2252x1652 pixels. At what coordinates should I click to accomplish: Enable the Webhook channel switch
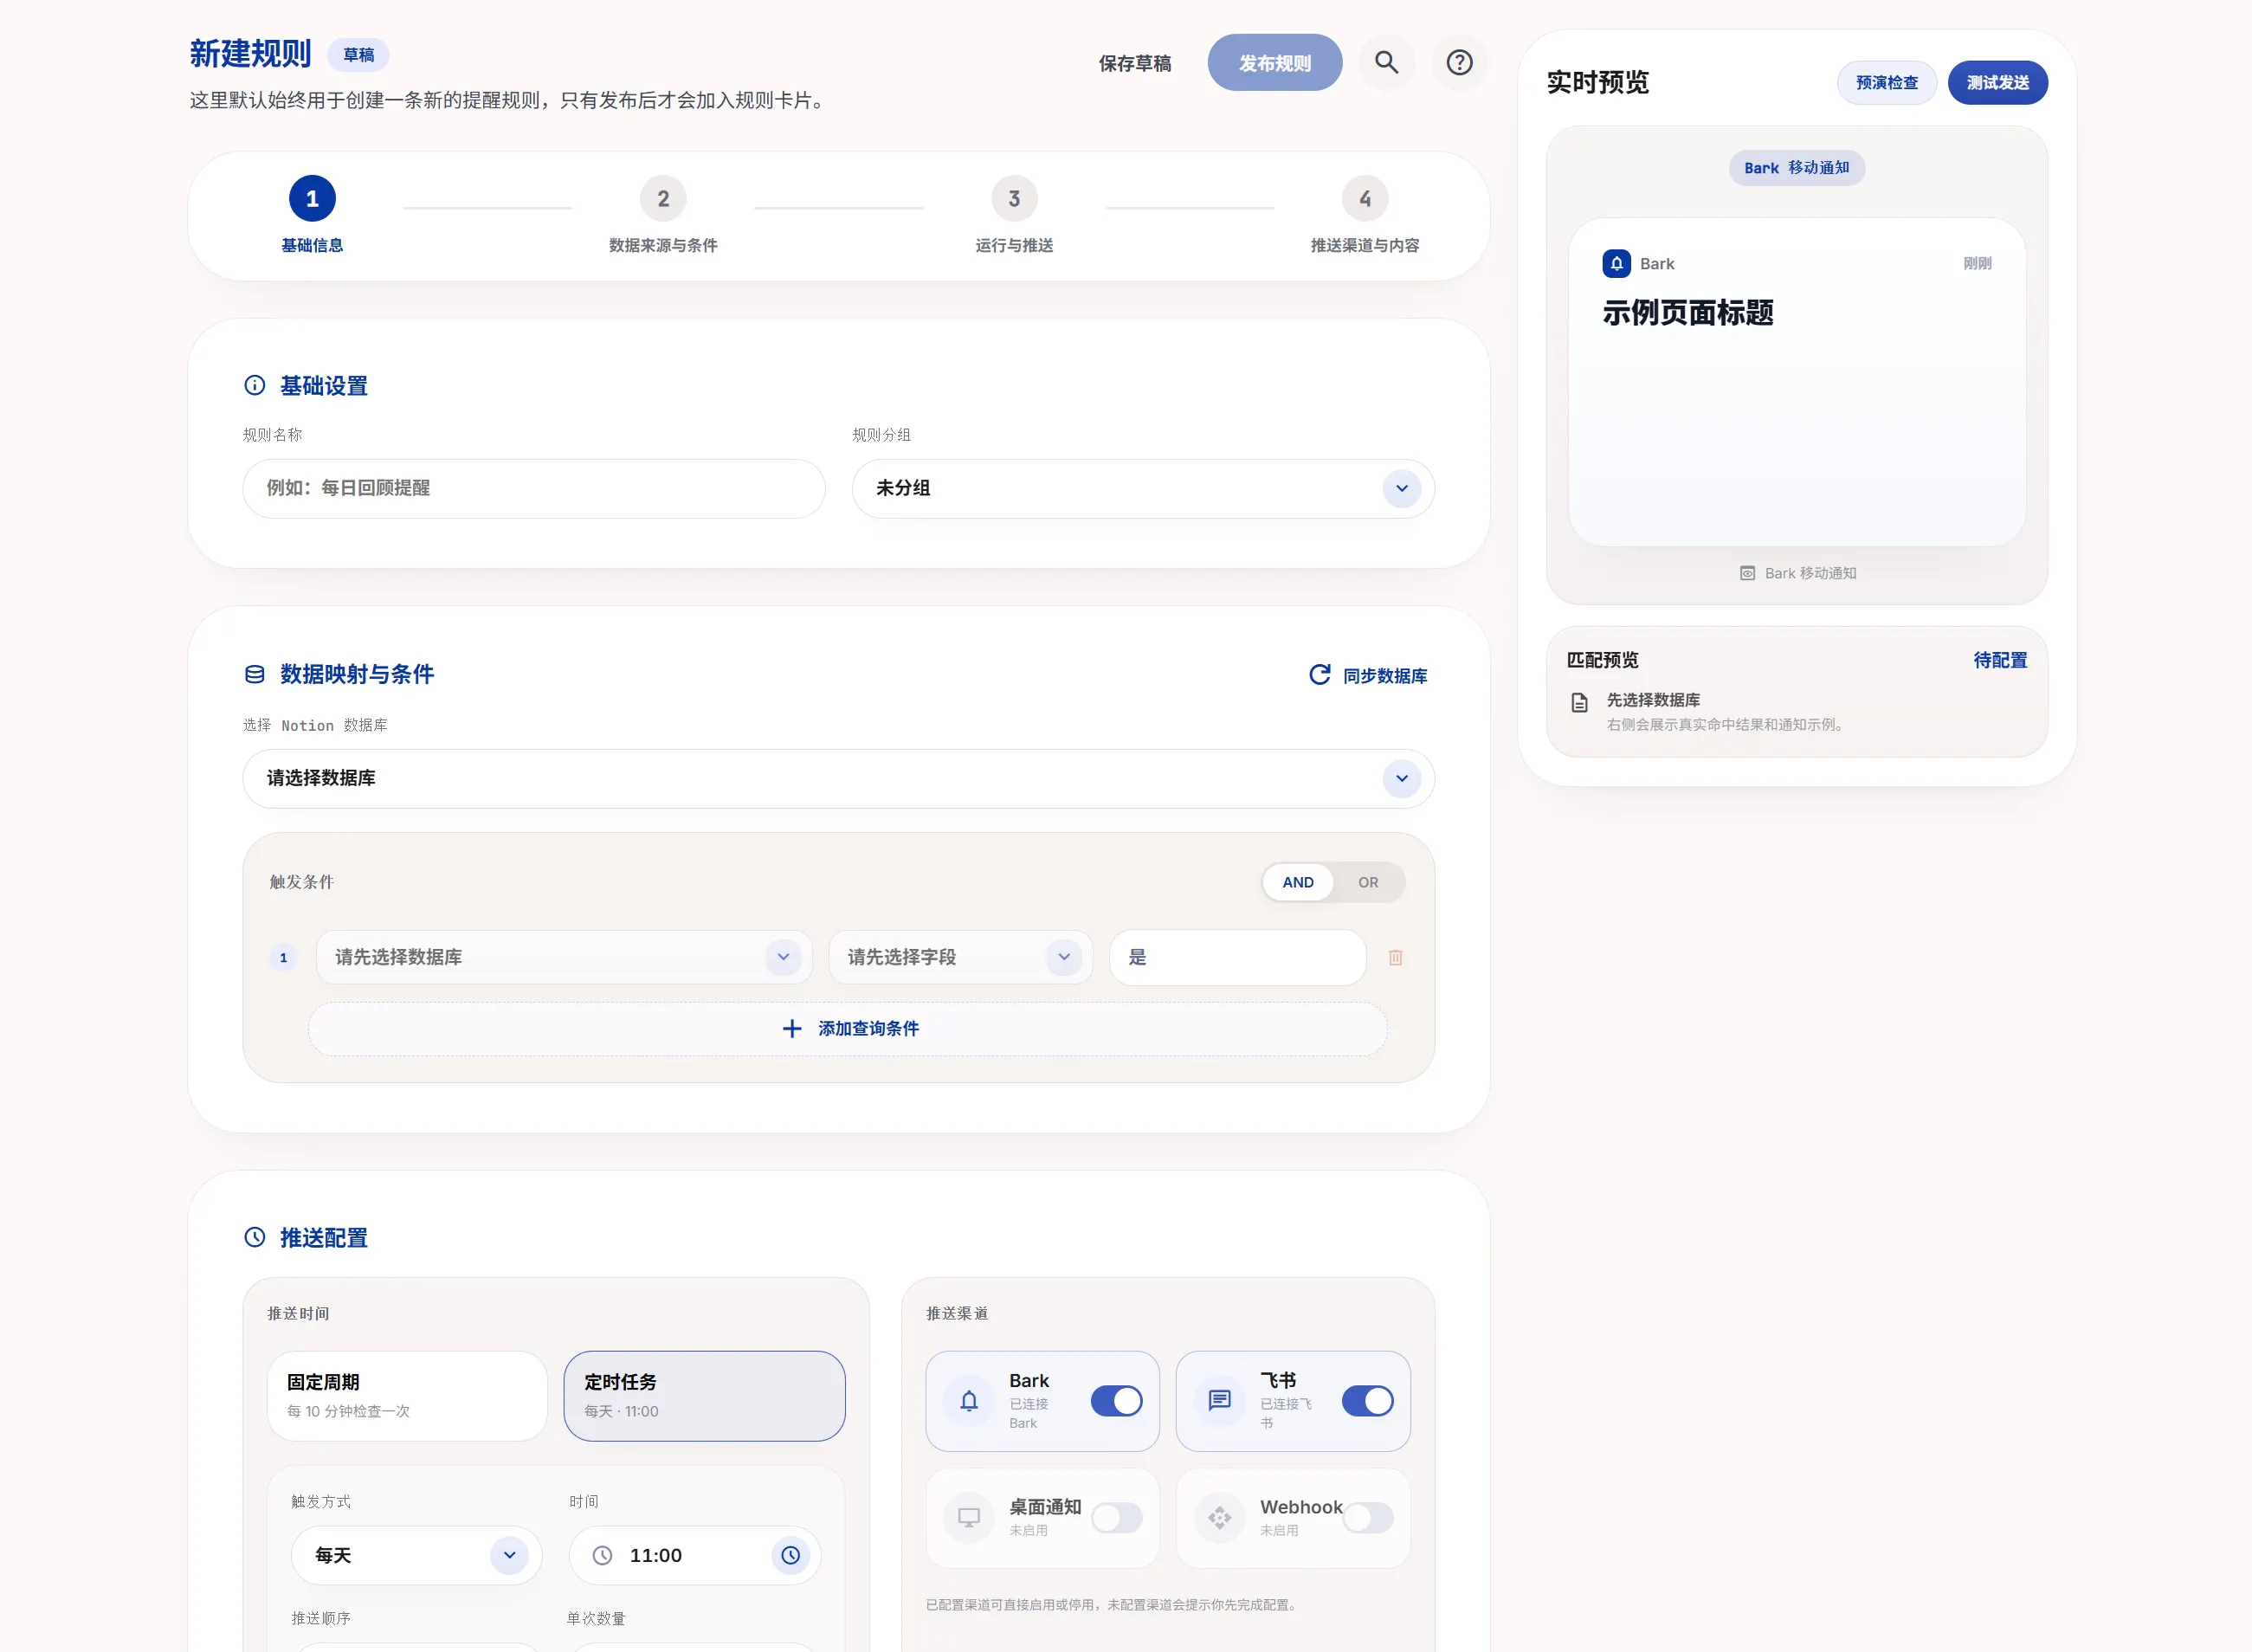coord(1368,1518)
